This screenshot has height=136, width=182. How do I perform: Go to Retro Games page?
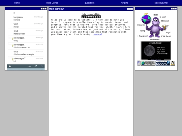click(x=52, y=3)
